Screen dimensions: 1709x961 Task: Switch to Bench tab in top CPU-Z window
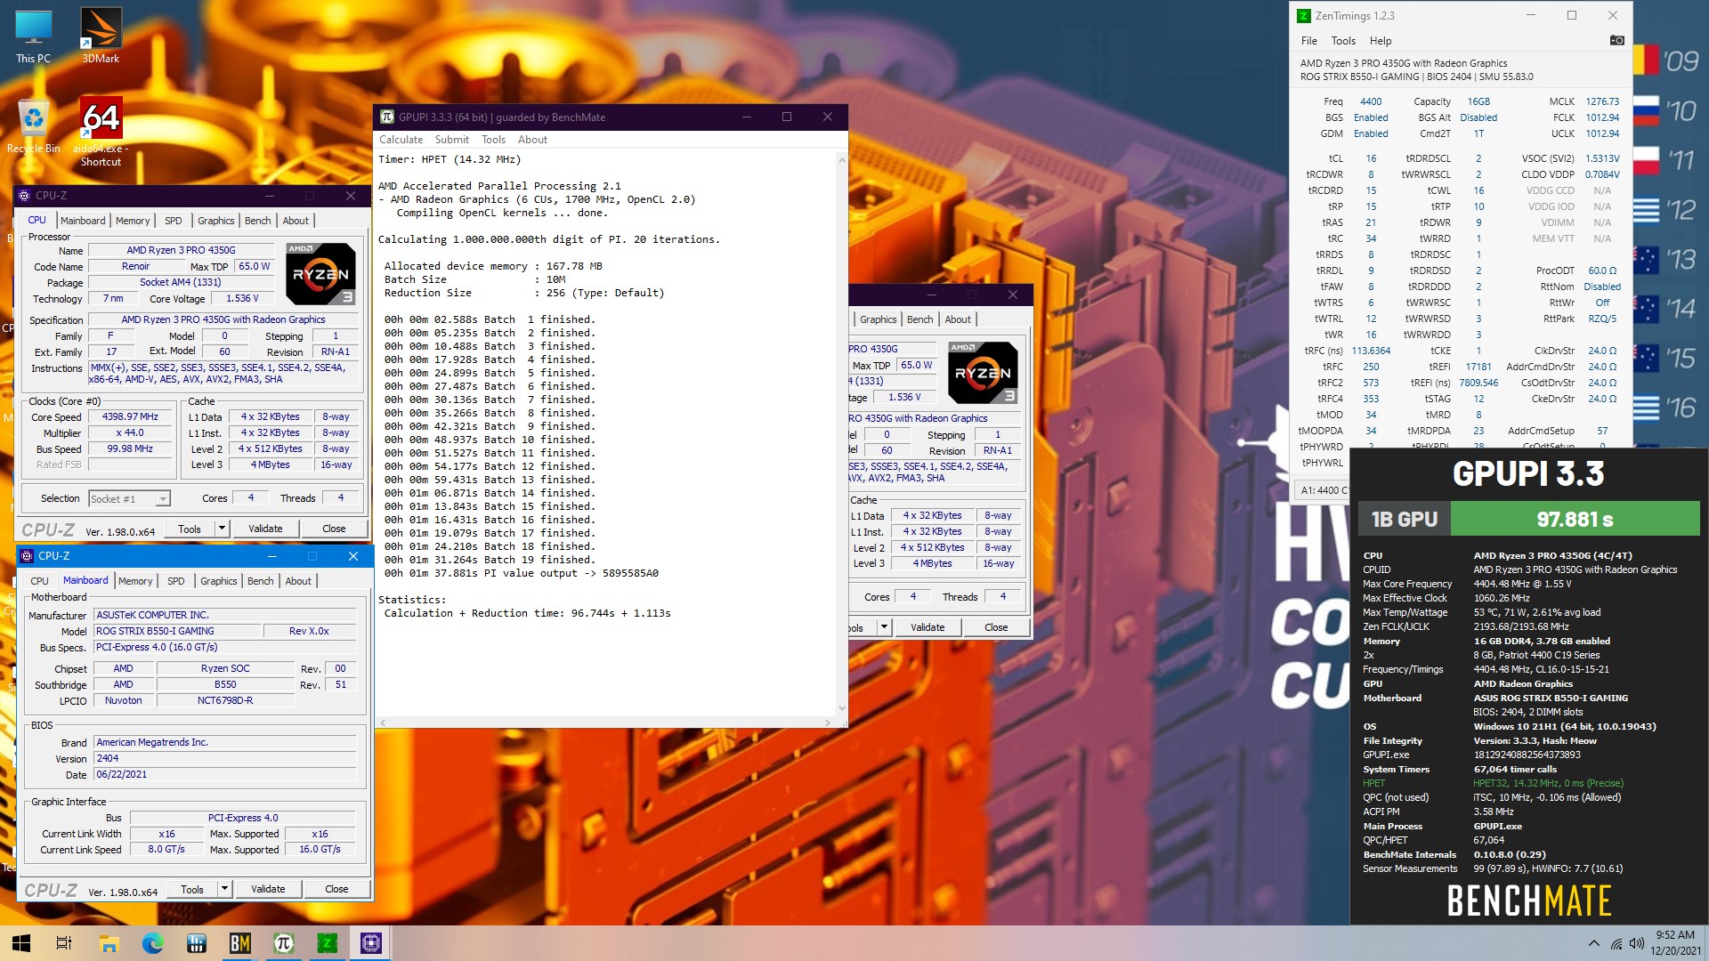click(x=258, y=221)
